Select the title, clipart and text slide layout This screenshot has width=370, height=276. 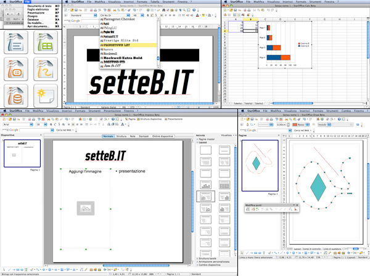click(204, 197)
